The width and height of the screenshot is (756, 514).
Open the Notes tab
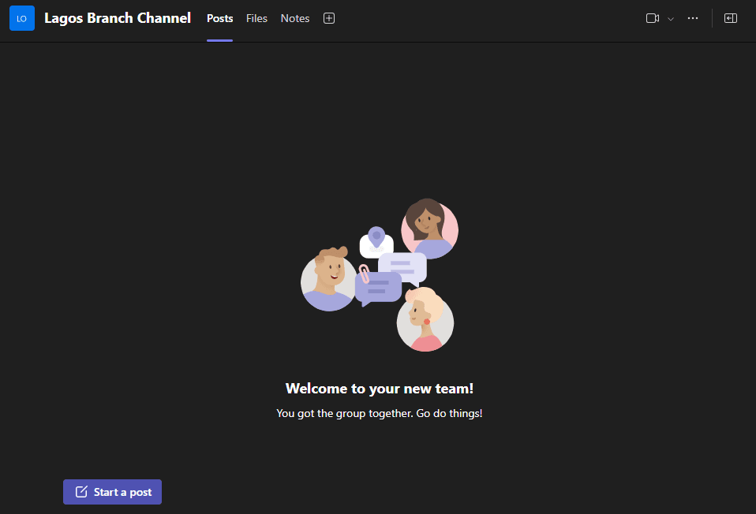(295, 18)
